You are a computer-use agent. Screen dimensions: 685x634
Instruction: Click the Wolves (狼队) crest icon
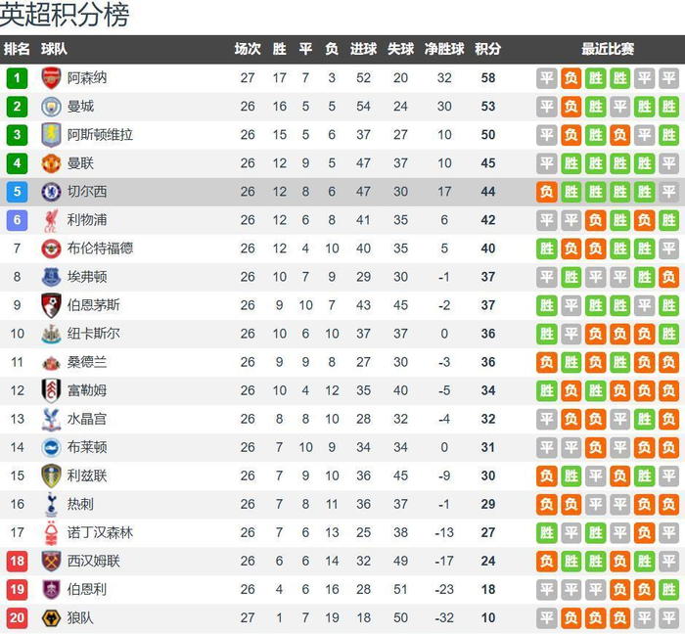51,618
